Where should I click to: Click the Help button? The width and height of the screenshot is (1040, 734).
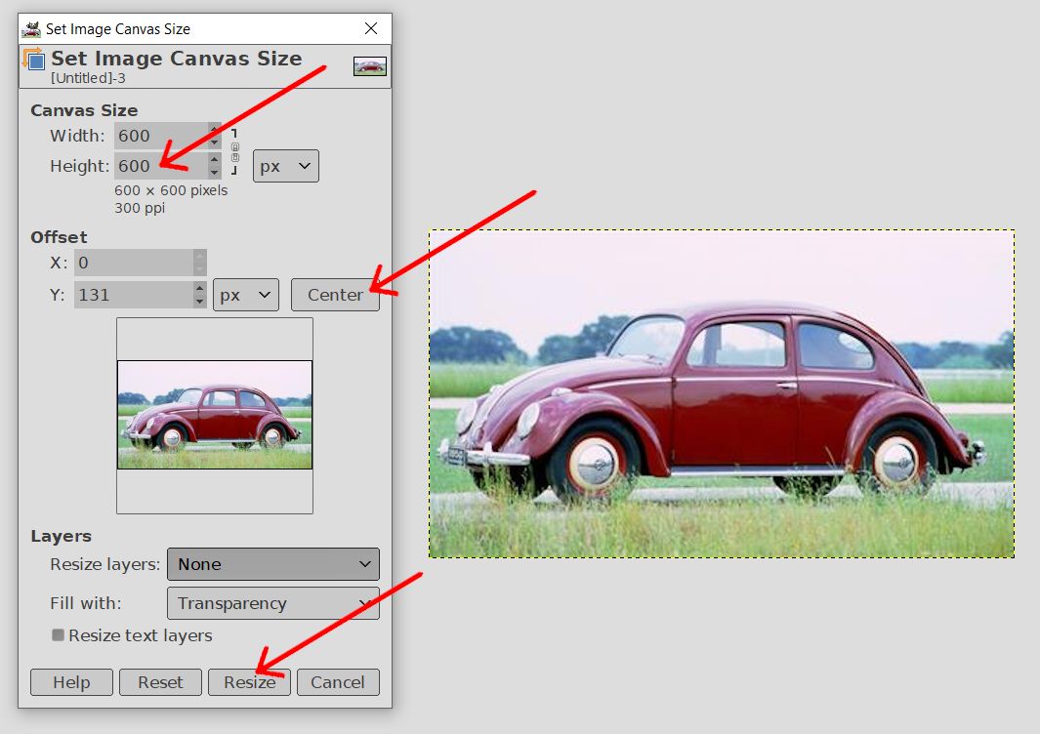pyautogui.click(x=71, y=682)
